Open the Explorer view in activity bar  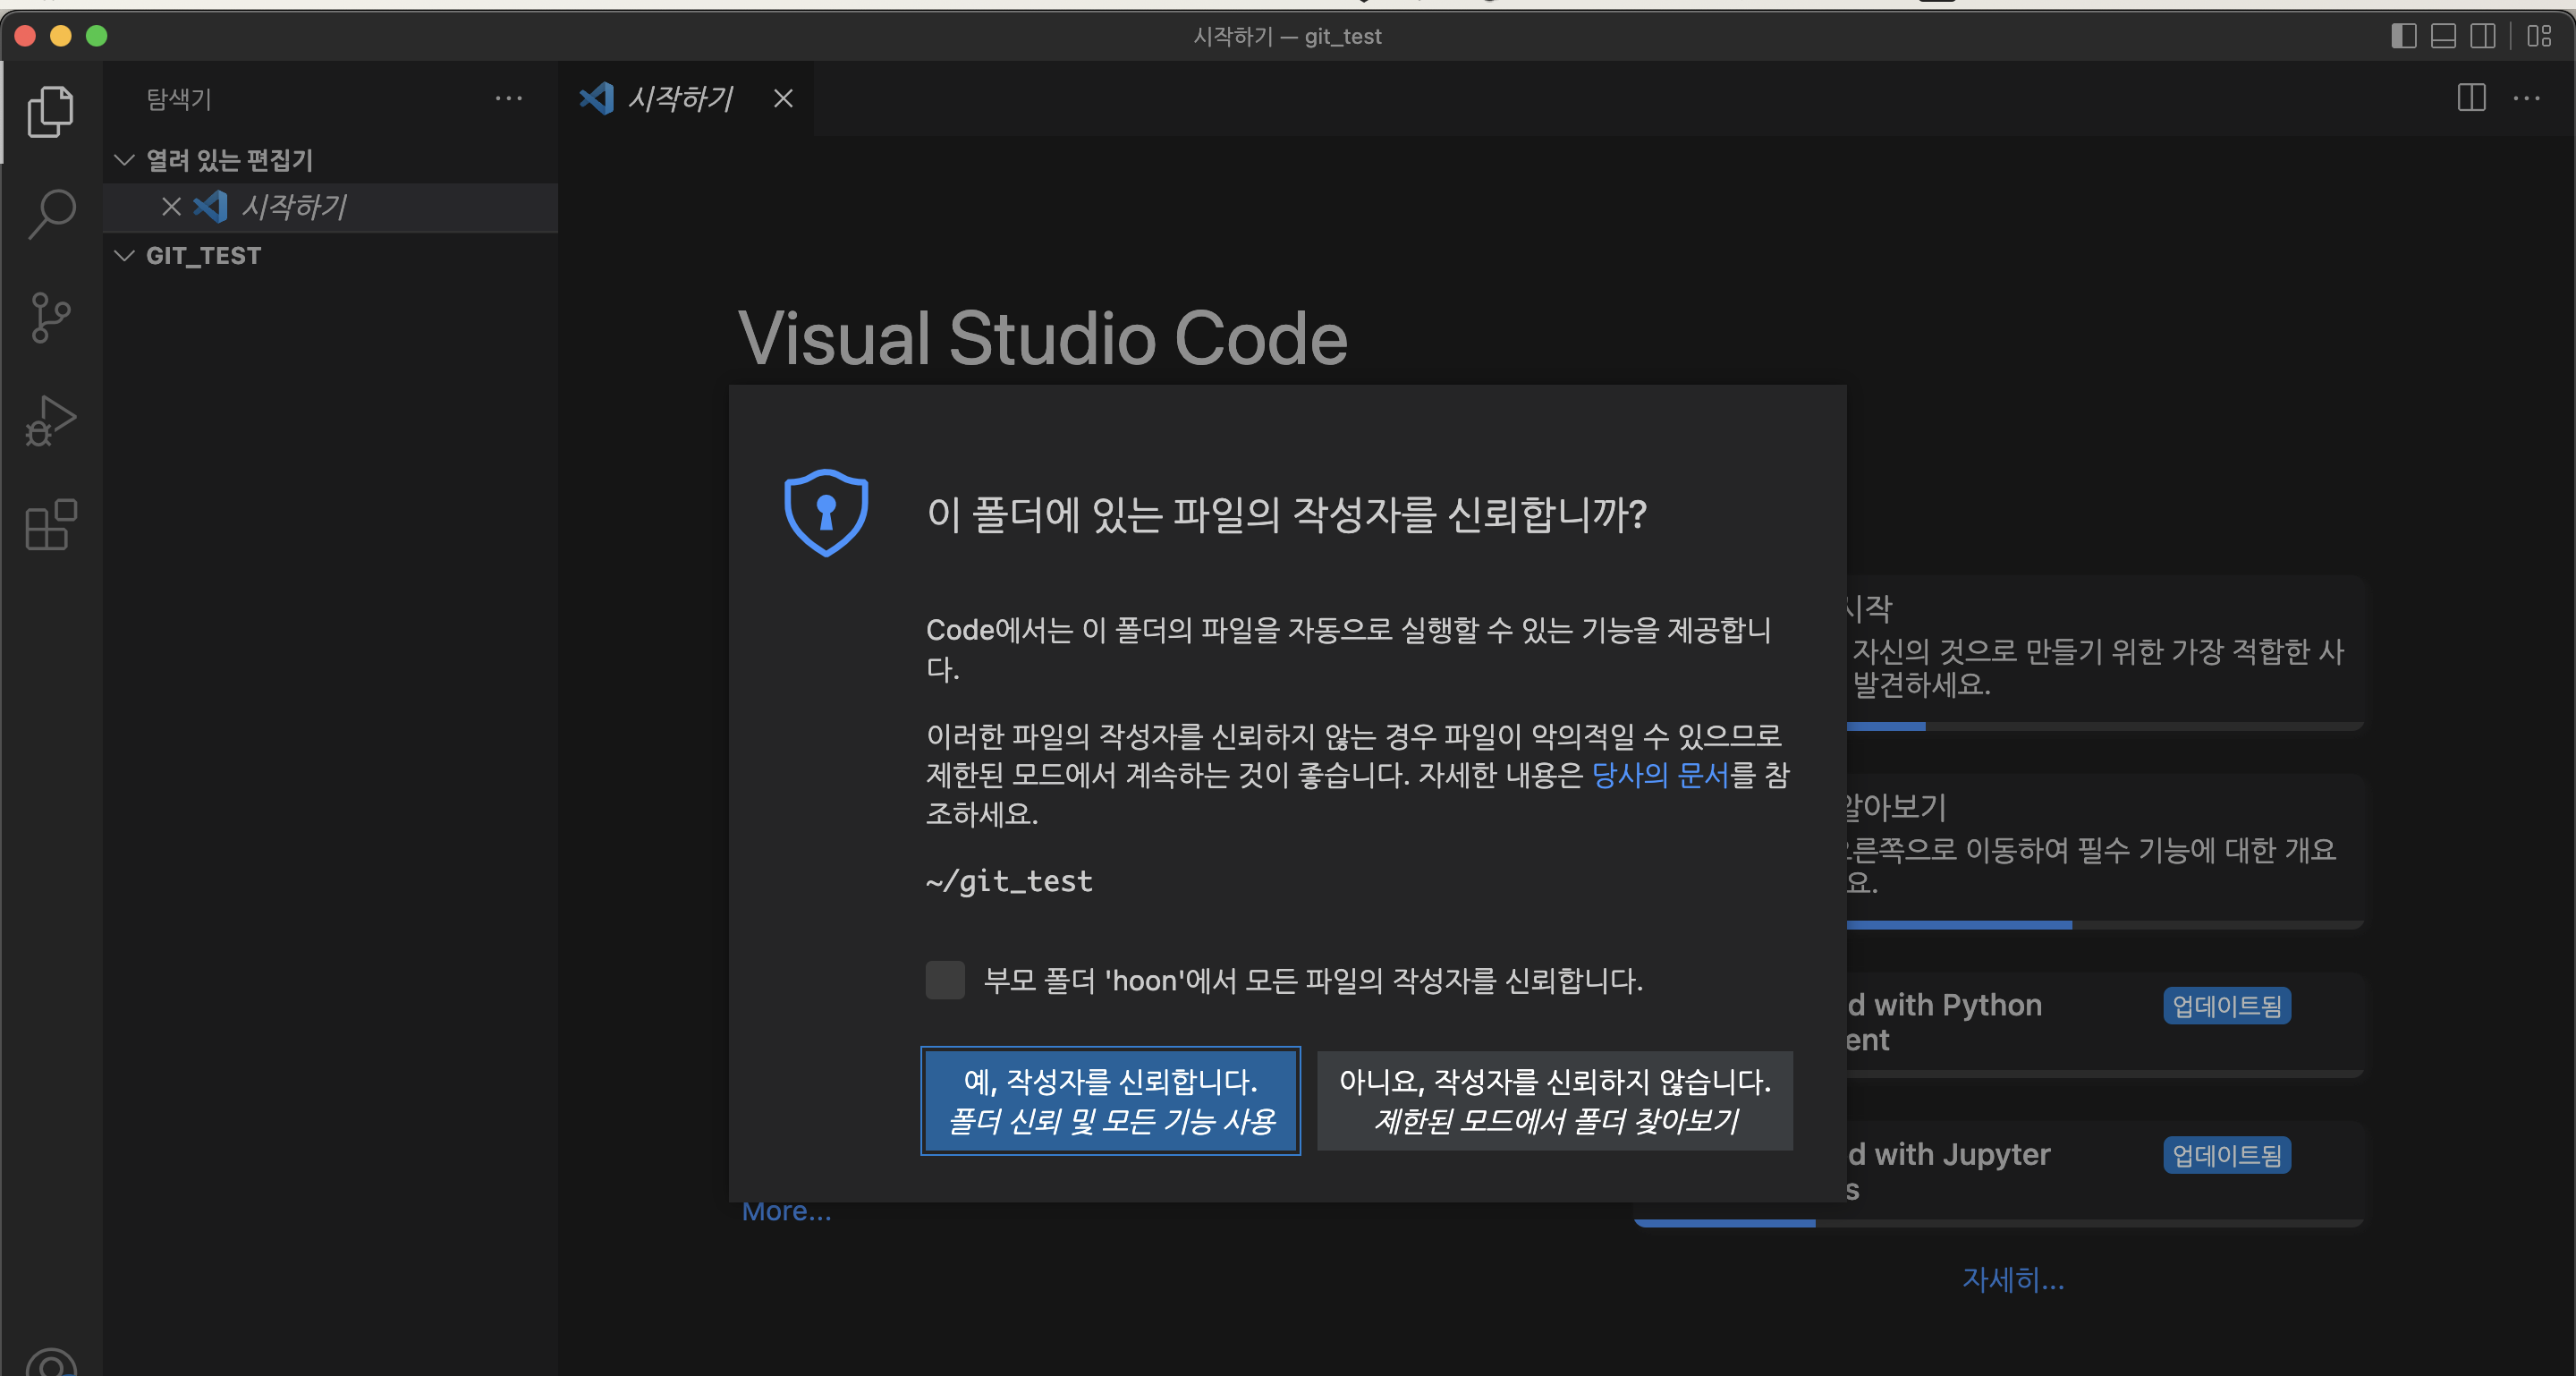pos(50,111)
